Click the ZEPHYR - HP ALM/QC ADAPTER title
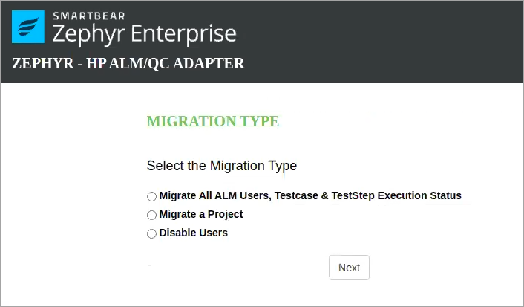Viewport: 524px width, 307px height. point(128,64)
